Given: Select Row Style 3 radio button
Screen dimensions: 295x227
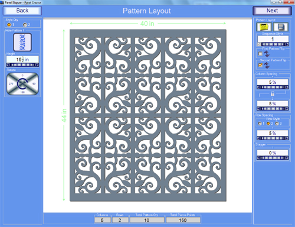Looking at the screenshot, I should 277,124.
